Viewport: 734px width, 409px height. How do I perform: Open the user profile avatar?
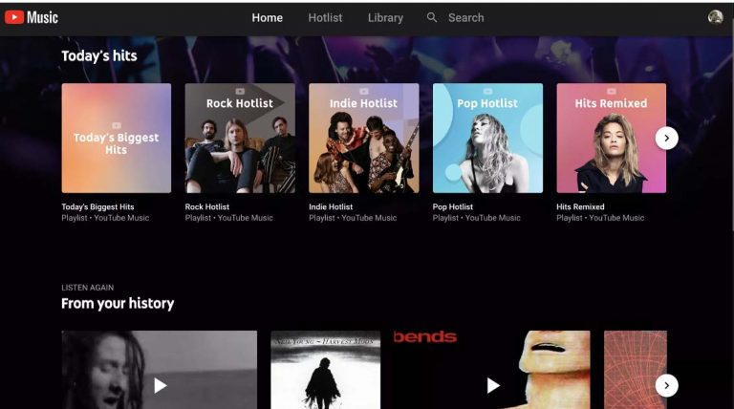[x=715, y=17]
